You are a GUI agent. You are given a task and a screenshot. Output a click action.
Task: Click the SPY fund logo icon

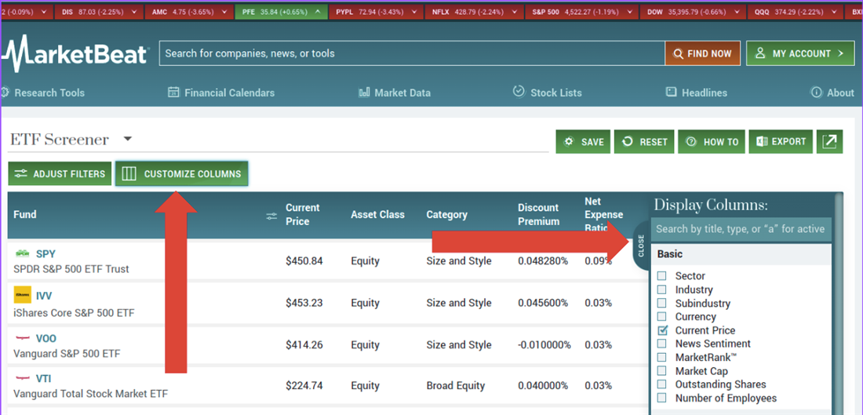point(22,254)
